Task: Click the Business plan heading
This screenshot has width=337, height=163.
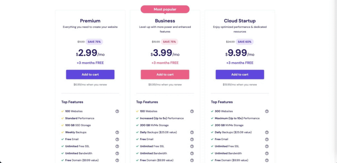Action: tap(165, 21)
